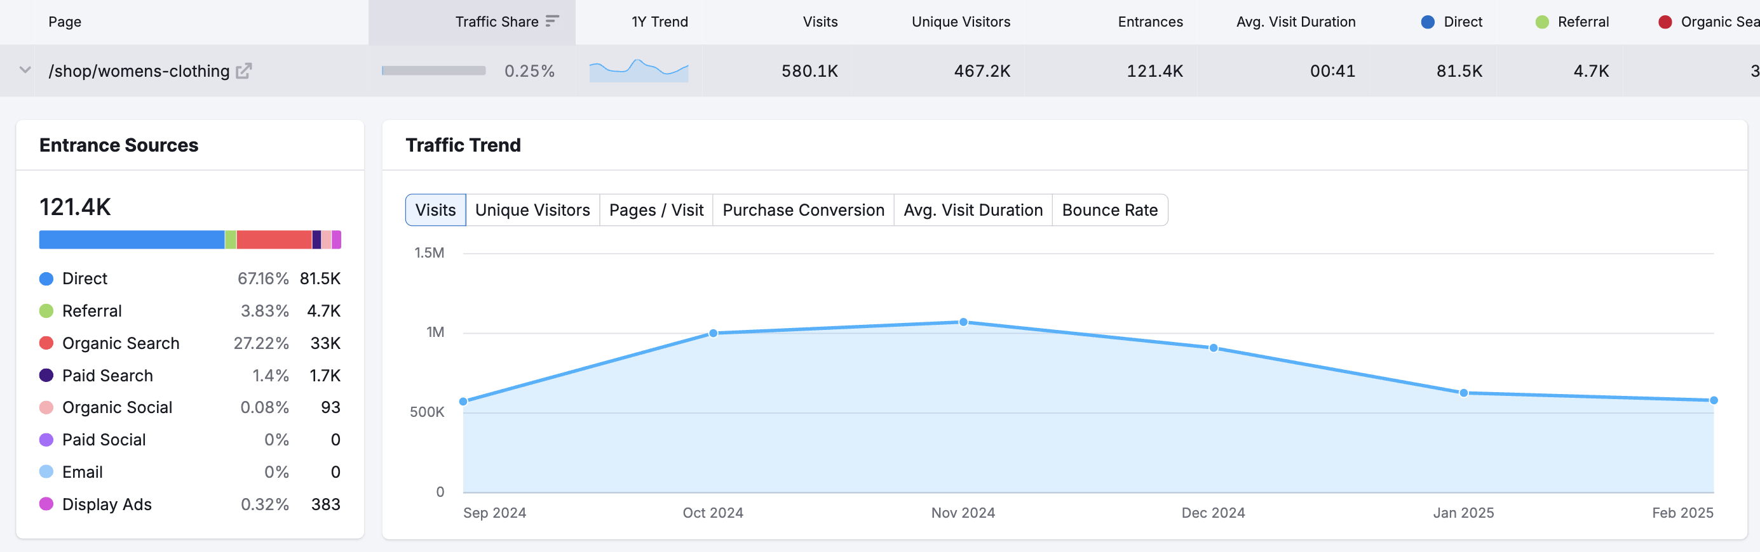Collapse the /shop/womens-clothing row chevron
This screenshot has height=552, width=1760.
[25, 70]
